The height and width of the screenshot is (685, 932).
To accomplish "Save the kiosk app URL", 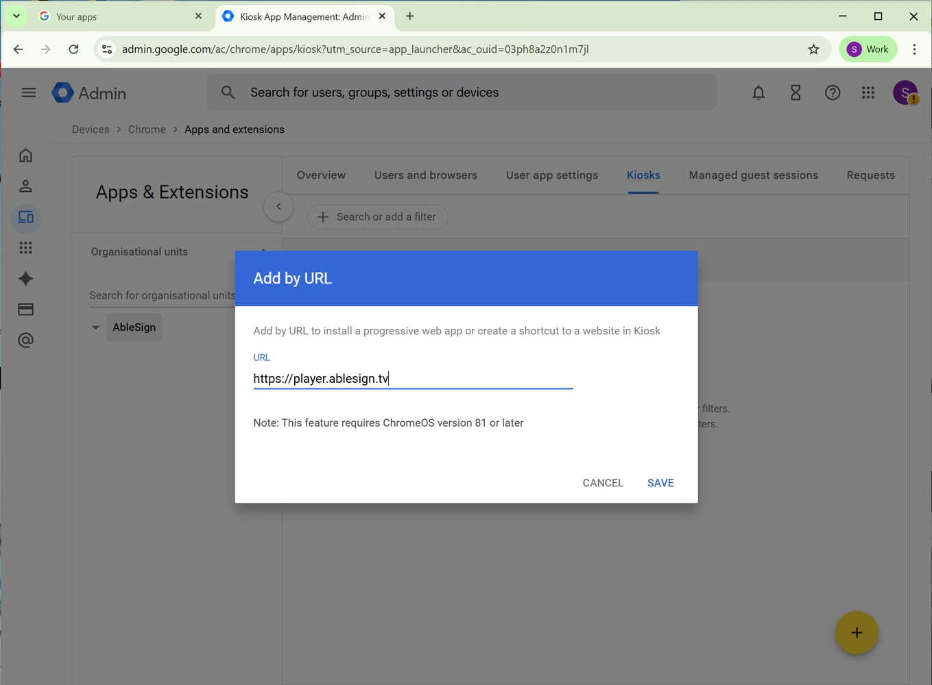I will pyautogui.click(x=660, y=483).
